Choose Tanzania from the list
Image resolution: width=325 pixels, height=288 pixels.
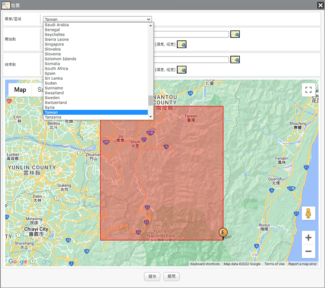(x=96, y=117)
